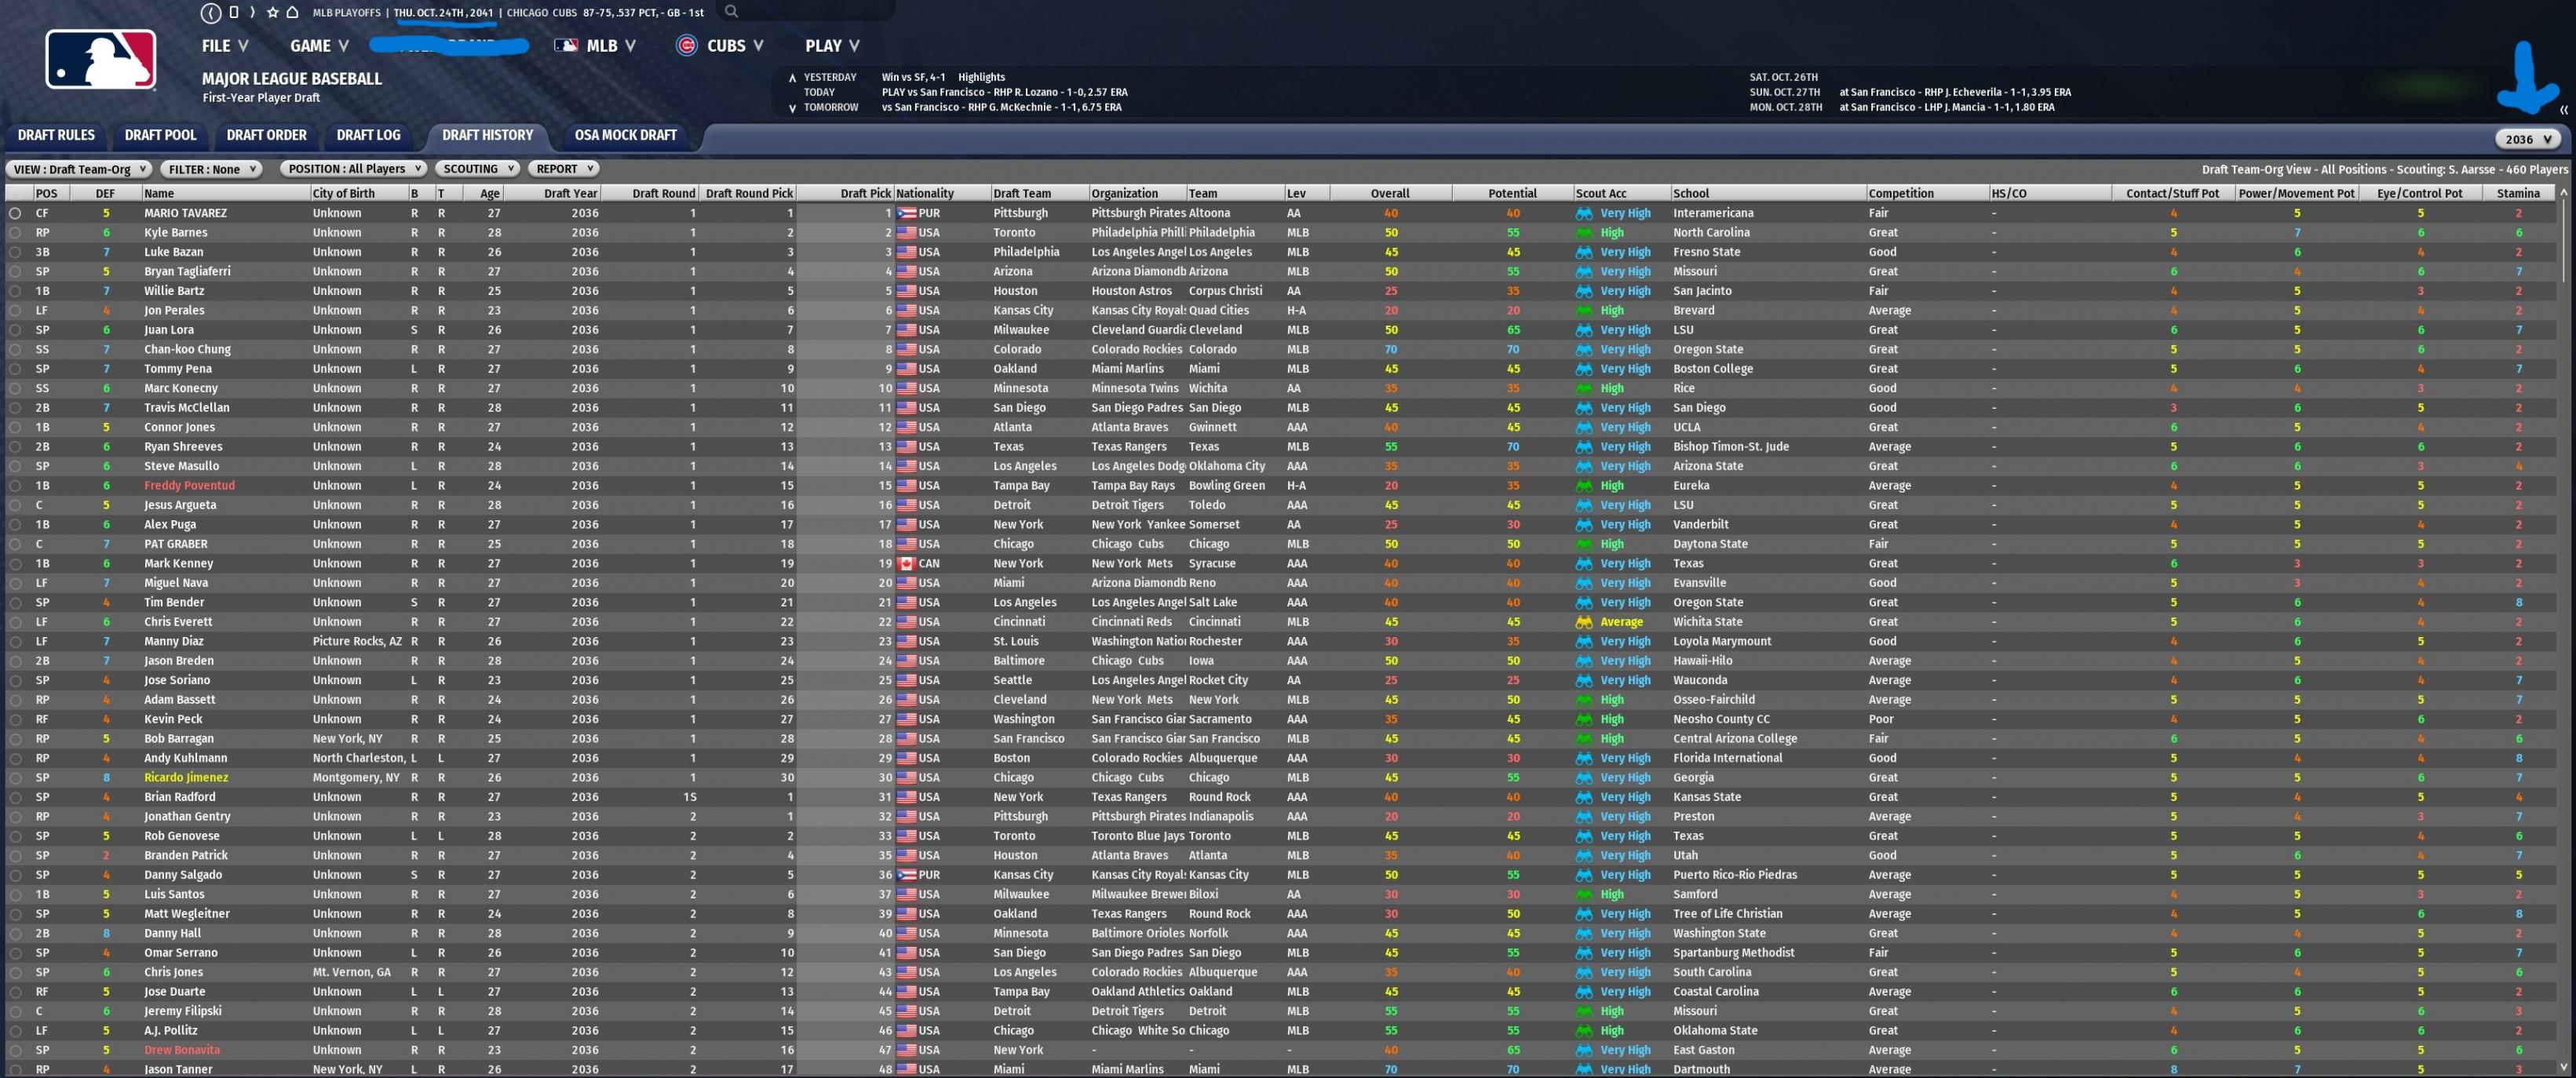Click the Chicago Cubs team logo icon
Screen dimensions: 2576x1078
click(686, 46)
